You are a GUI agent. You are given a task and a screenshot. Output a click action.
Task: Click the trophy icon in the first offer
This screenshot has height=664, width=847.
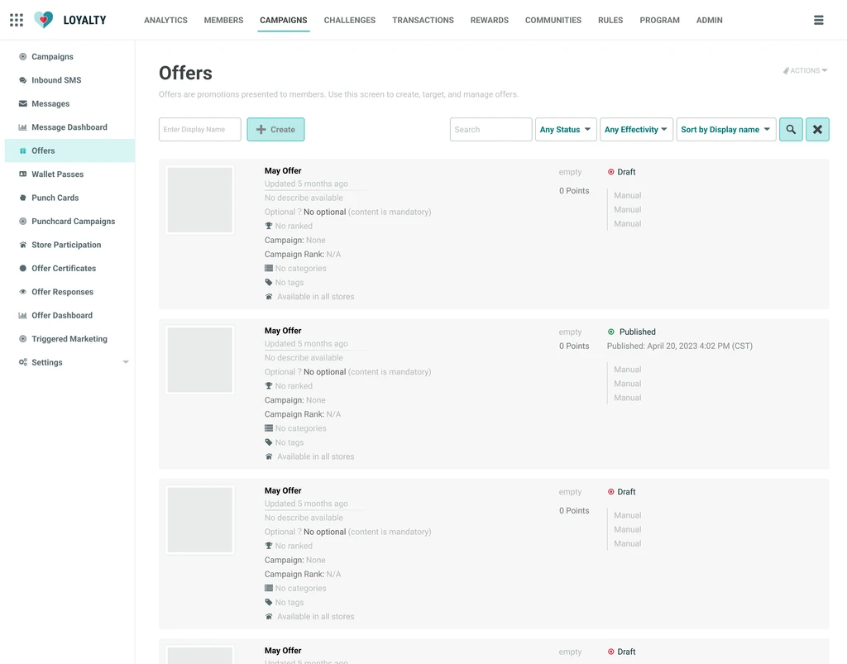(x=269, y=227)
